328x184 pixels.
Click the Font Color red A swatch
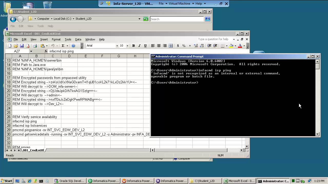pos(240,46)
